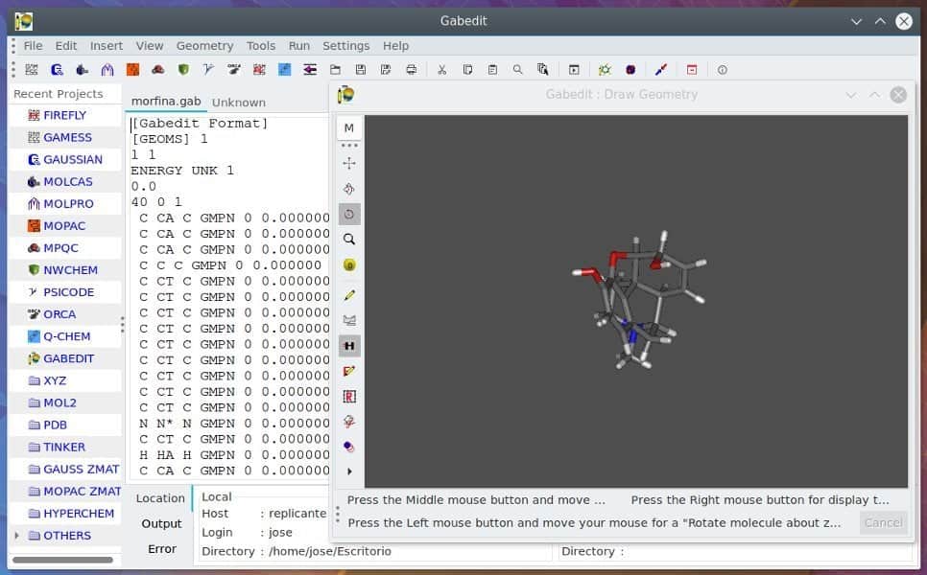Select the rotate molecule tool
The image size is (927, 575).
(x=348, y=189)
